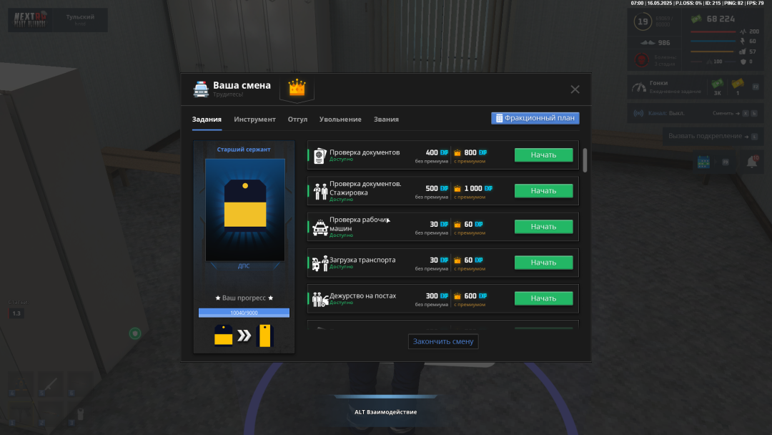Click the crown icon next to 1 000 EXP
The width and height of the screenshot is (772, 435).
tap(457, 189)
